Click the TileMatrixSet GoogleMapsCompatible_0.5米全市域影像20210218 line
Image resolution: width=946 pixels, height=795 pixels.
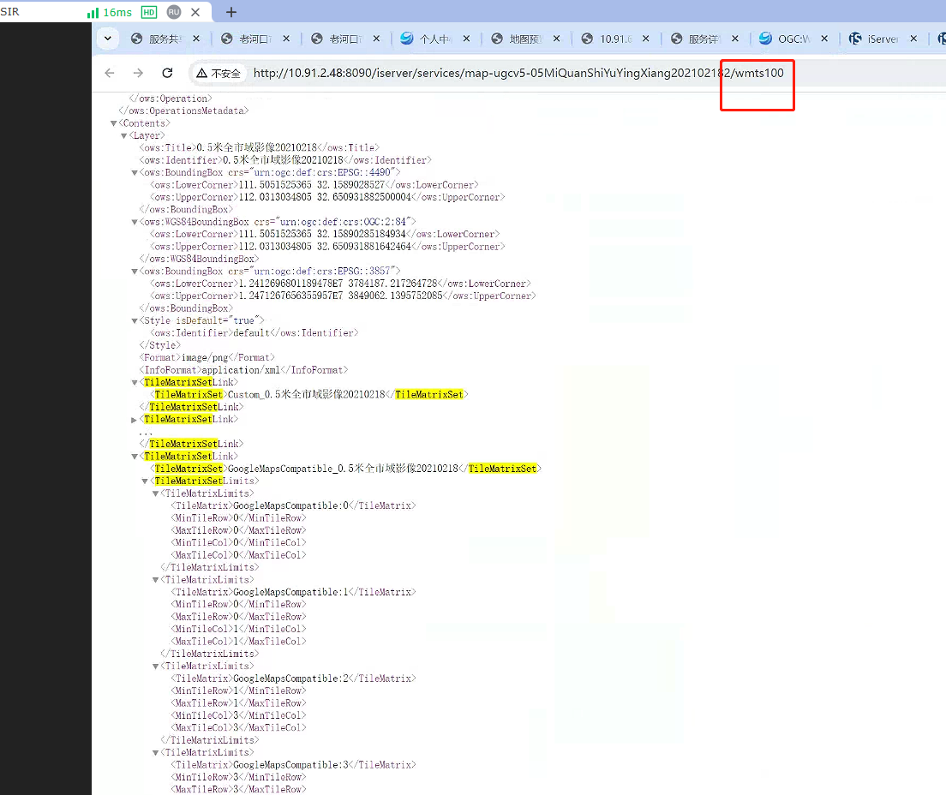345,469
